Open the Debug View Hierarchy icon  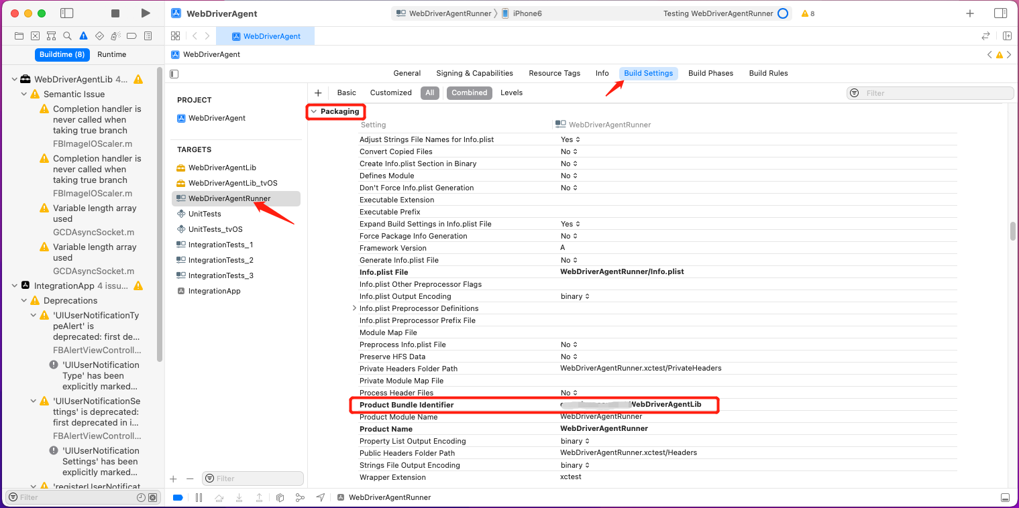click(280, 497)
